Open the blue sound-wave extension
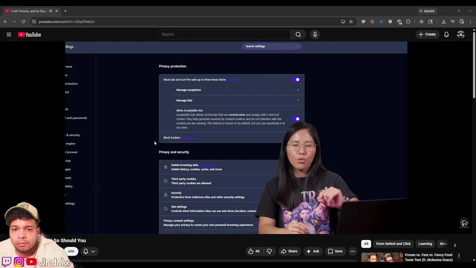Viewport: 476px width, 268px height. (381, 22)
